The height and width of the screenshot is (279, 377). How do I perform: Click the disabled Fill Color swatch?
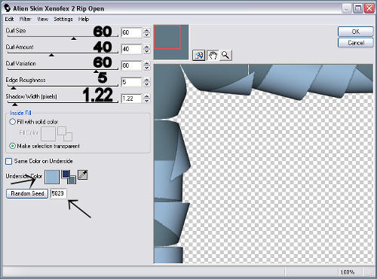[48, 134]
